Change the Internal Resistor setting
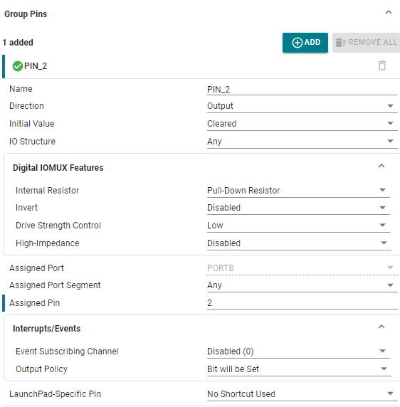This screenshot has width=400, height=407. coord(298,191)
